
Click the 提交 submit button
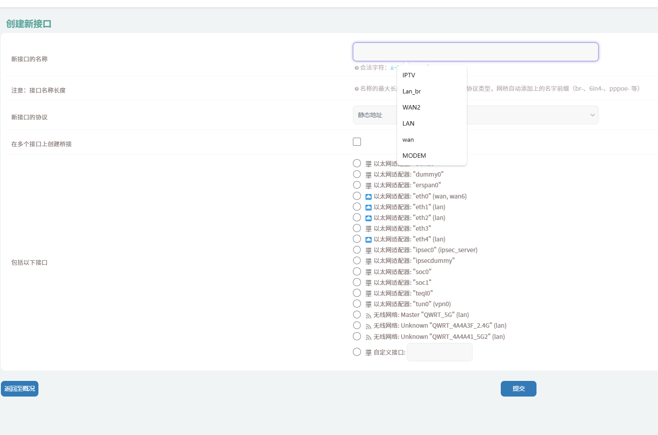pyautogui.click(x=518, y=389)
